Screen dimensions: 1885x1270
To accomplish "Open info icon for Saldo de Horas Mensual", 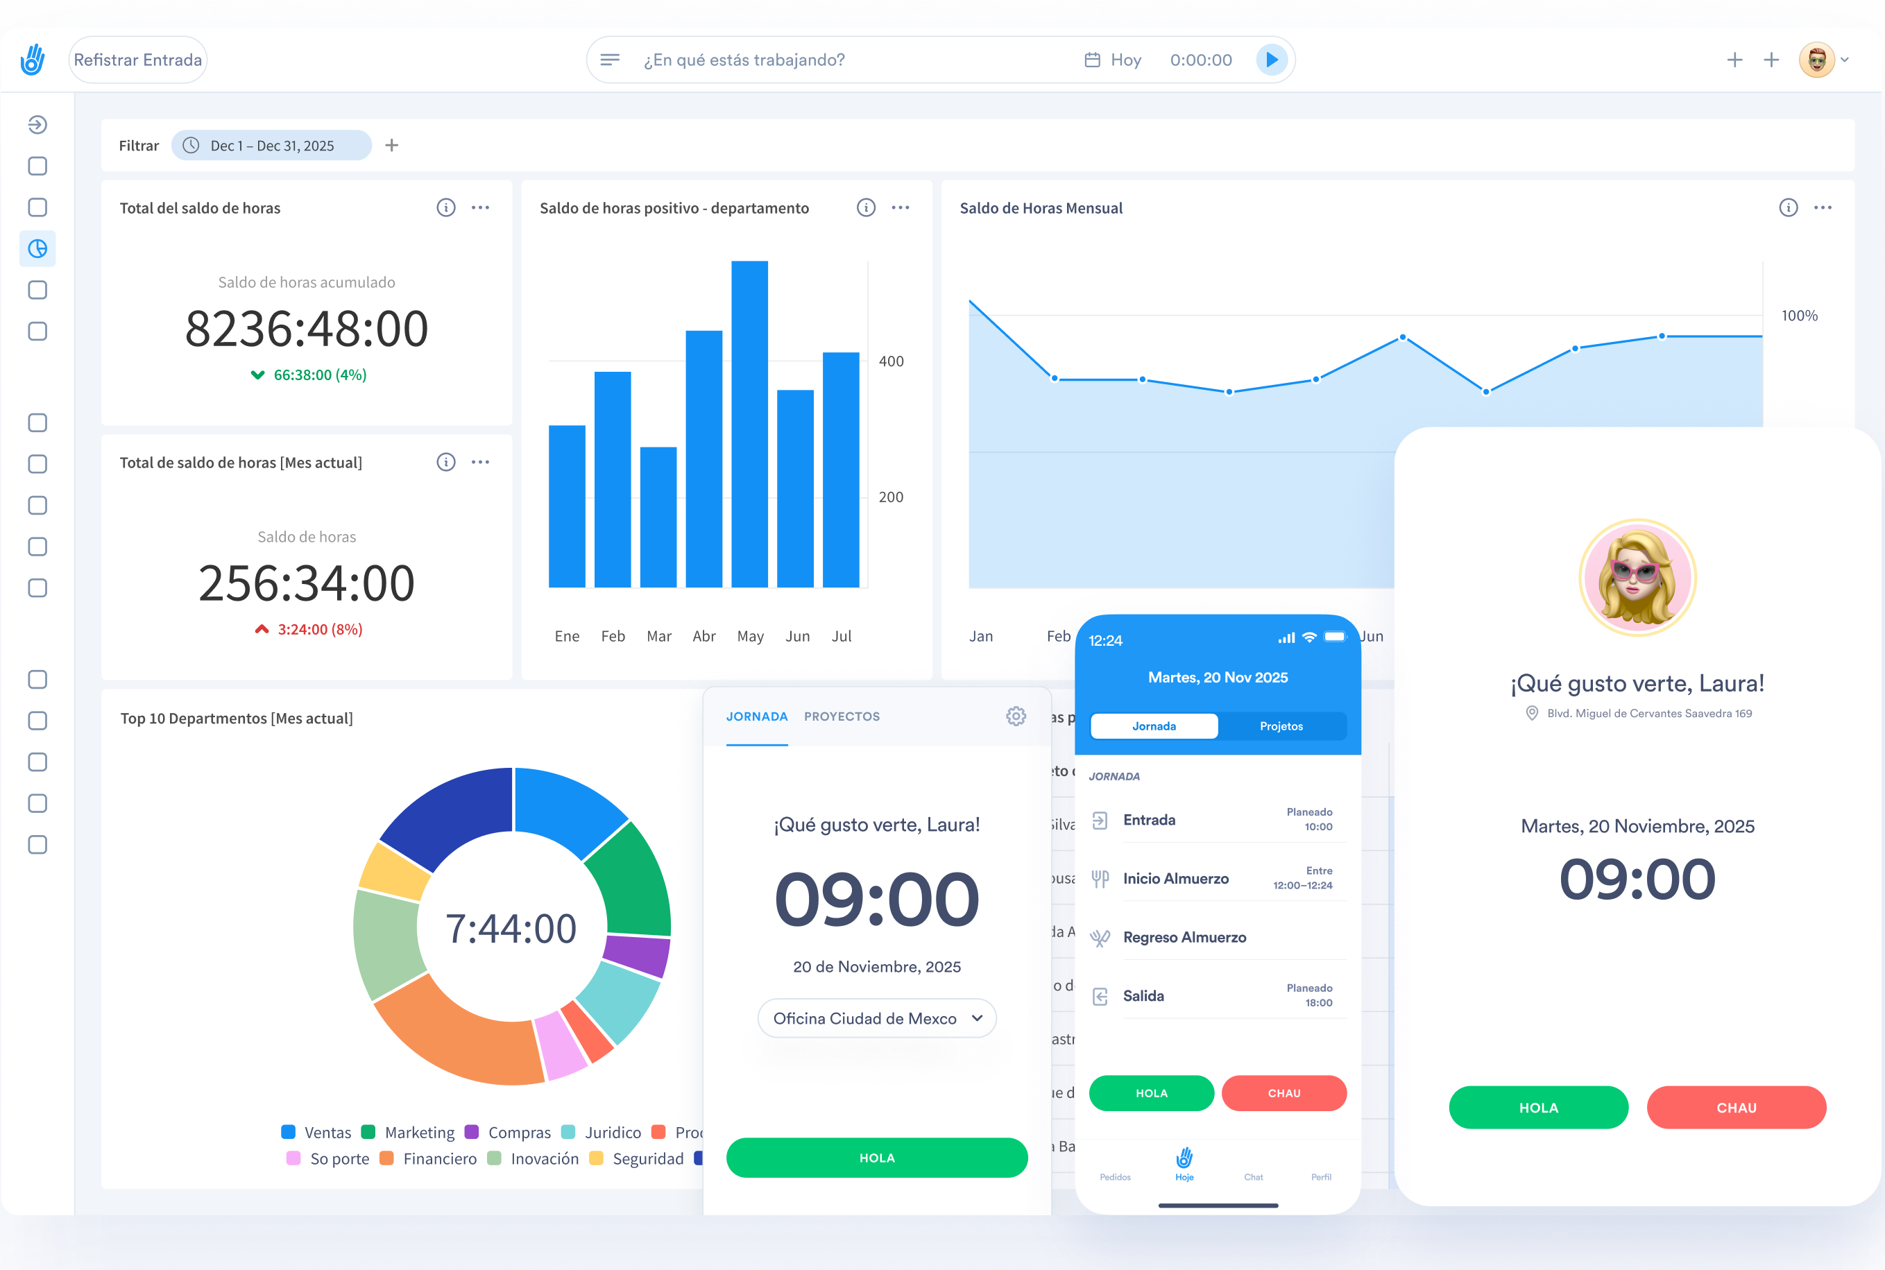I will [x=1788, y=207].
